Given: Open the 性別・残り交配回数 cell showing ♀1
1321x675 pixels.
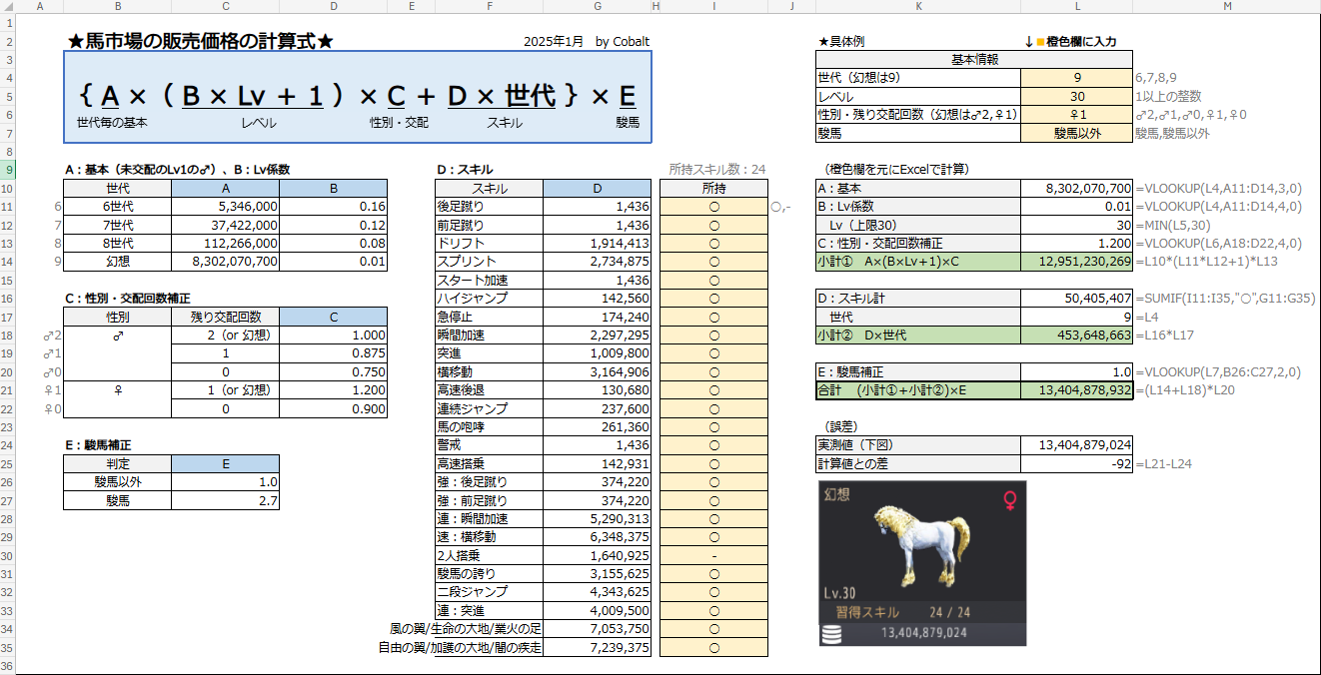Looking at the screenshot, I should point(1076,115).
